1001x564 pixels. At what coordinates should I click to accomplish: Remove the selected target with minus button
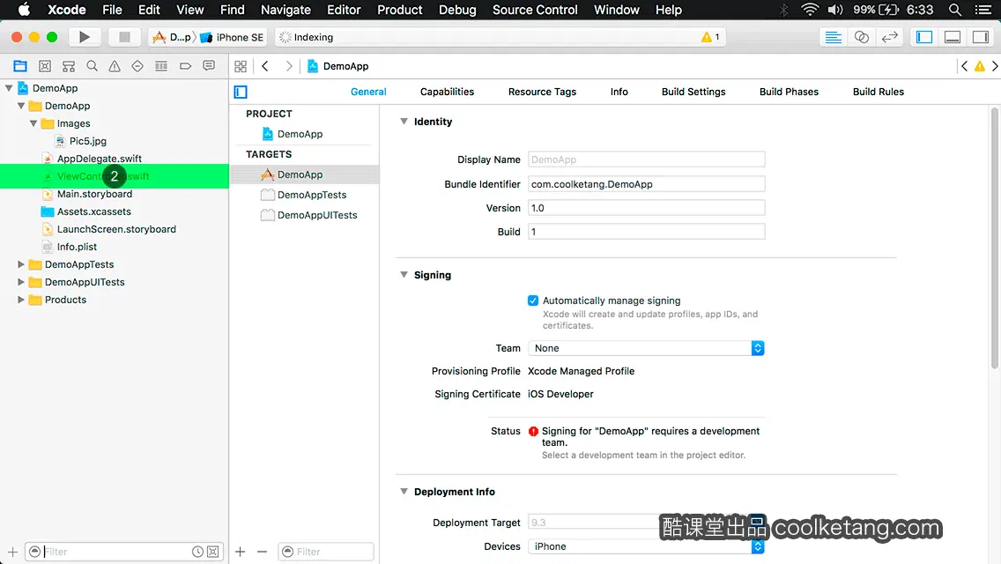click(262, 552)
